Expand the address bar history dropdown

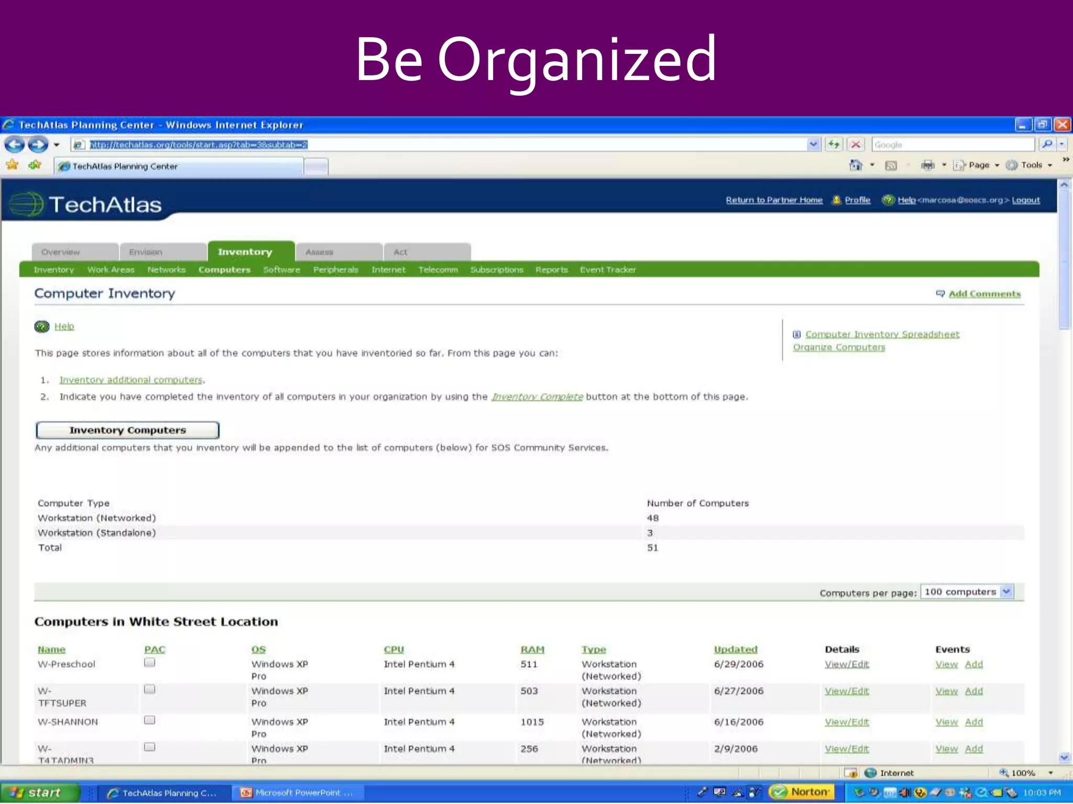[813, 144]
